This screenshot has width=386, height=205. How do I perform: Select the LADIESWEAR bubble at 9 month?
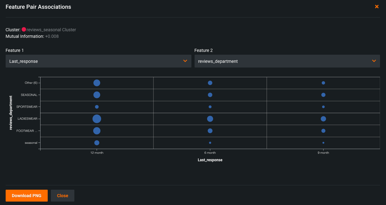point(323,119)
